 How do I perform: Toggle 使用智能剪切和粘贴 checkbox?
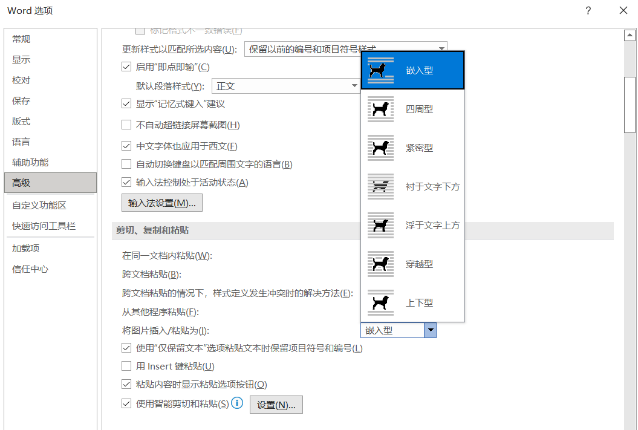126,403
